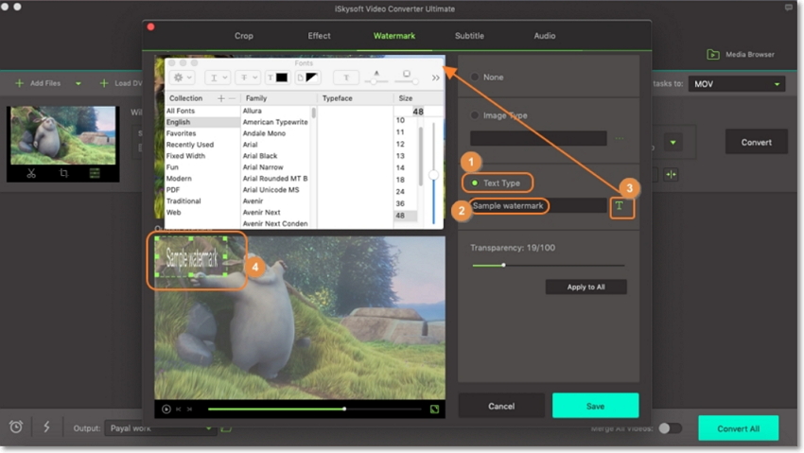Viewport: 804px width, 453px height.
Task: Select the None watermark option
Action: click(x=475, y=77)
